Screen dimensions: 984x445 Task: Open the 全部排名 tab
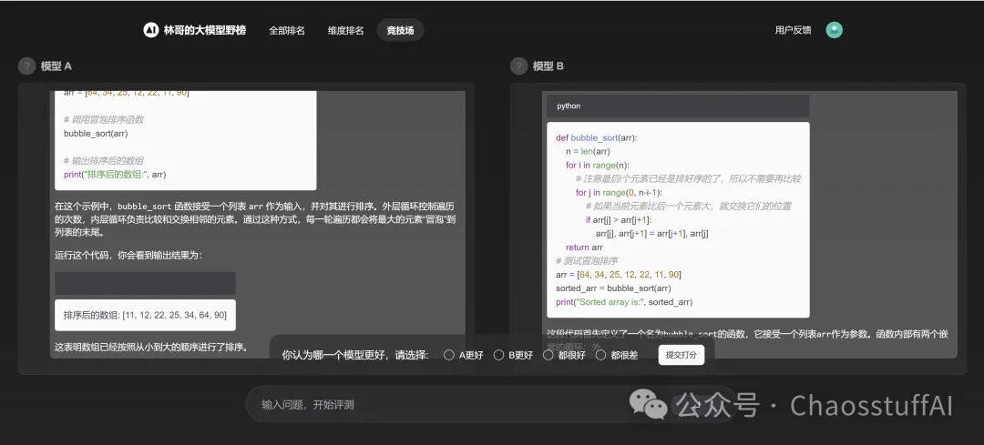click(x=287, y=30)
